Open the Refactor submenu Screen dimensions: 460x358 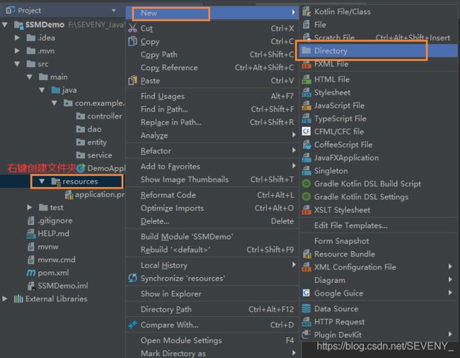click(x=212, y=151)
